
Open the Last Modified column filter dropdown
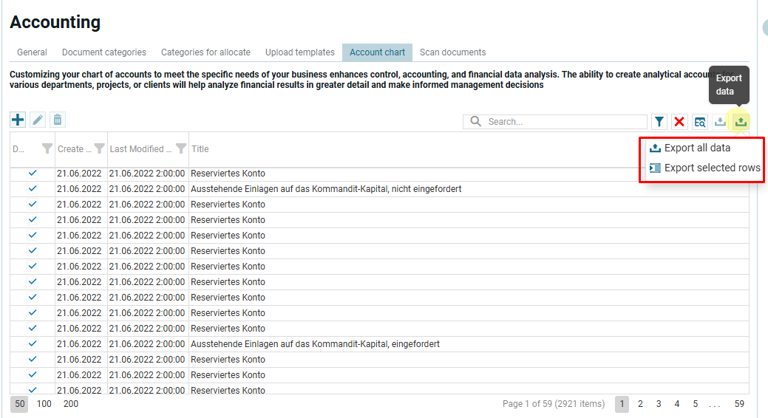coord(180,149)
